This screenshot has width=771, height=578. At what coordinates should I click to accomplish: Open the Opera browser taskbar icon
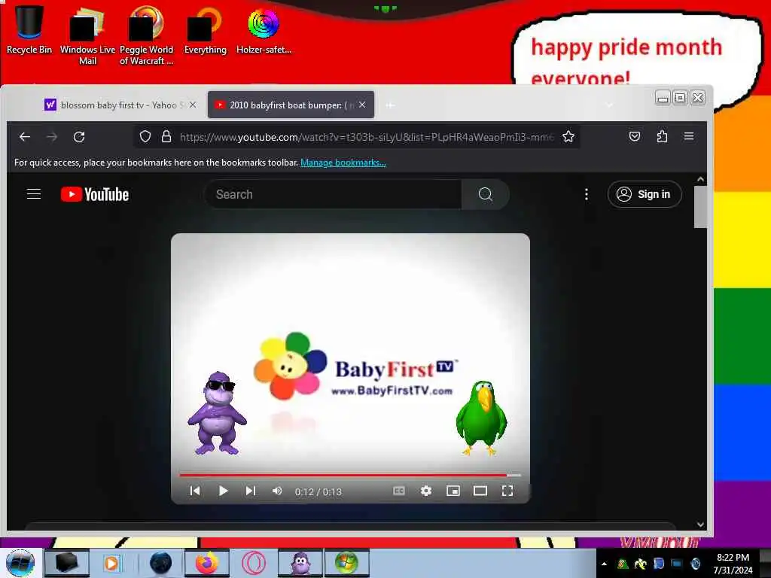tap(253, 563)
